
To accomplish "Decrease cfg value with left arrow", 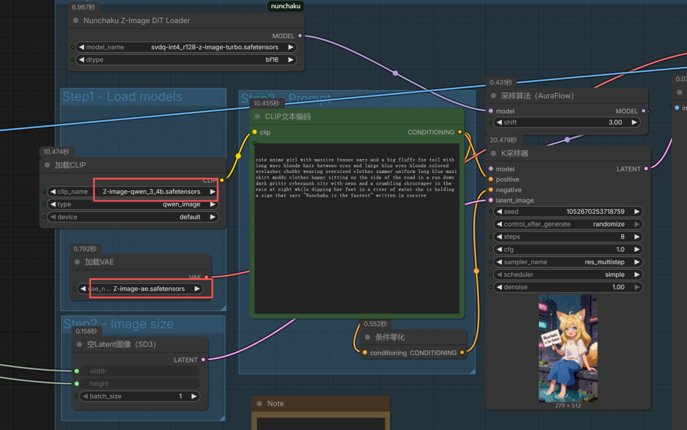I will pos(499,250).
